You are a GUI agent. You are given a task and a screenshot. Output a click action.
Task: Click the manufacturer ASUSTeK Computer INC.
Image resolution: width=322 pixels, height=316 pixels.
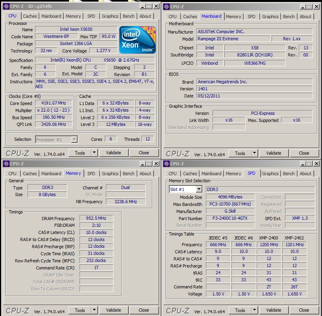point(254,32)
